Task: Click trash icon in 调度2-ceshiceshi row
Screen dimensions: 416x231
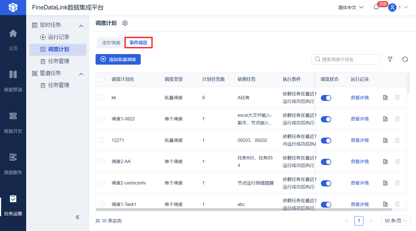Action: [x=397, y=183]
